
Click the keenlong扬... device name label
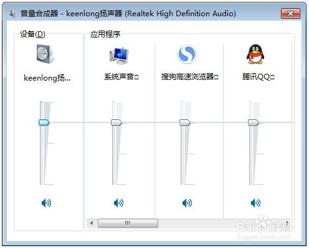click(x=47, y=78)
